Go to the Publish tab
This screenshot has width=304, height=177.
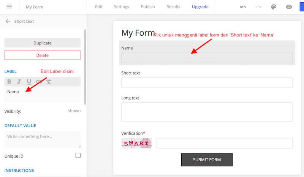click(x=148, y=7)
